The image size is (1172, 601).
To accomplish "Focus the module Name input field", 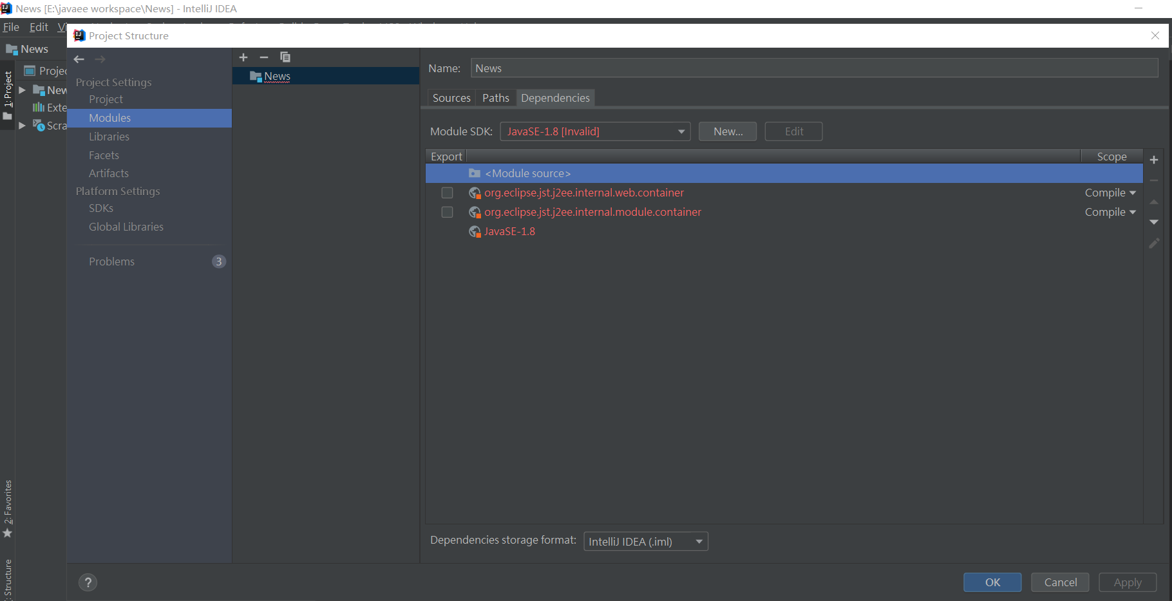I will (815, 68).
